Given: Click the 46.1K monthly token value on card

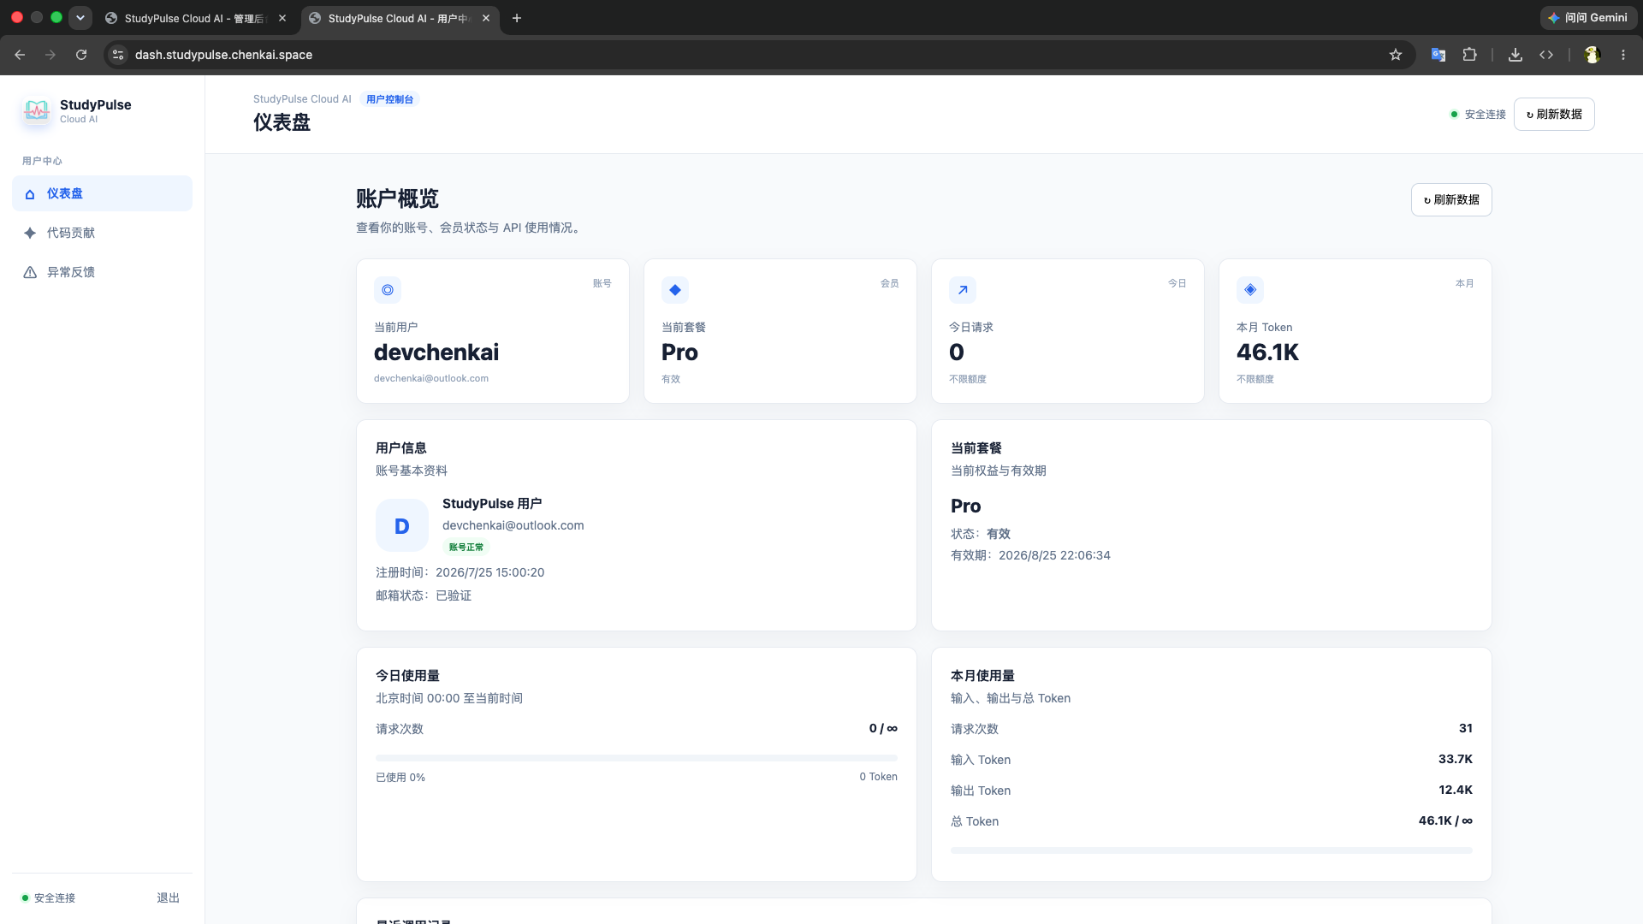Looking at the screenshot, I should tap(1267, 352).
